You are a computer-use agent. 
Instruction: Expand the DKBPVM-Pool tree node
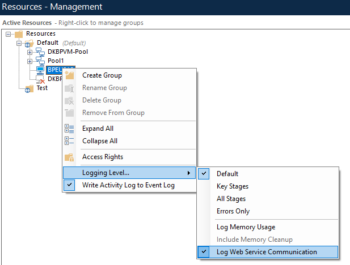click(30, 52)
